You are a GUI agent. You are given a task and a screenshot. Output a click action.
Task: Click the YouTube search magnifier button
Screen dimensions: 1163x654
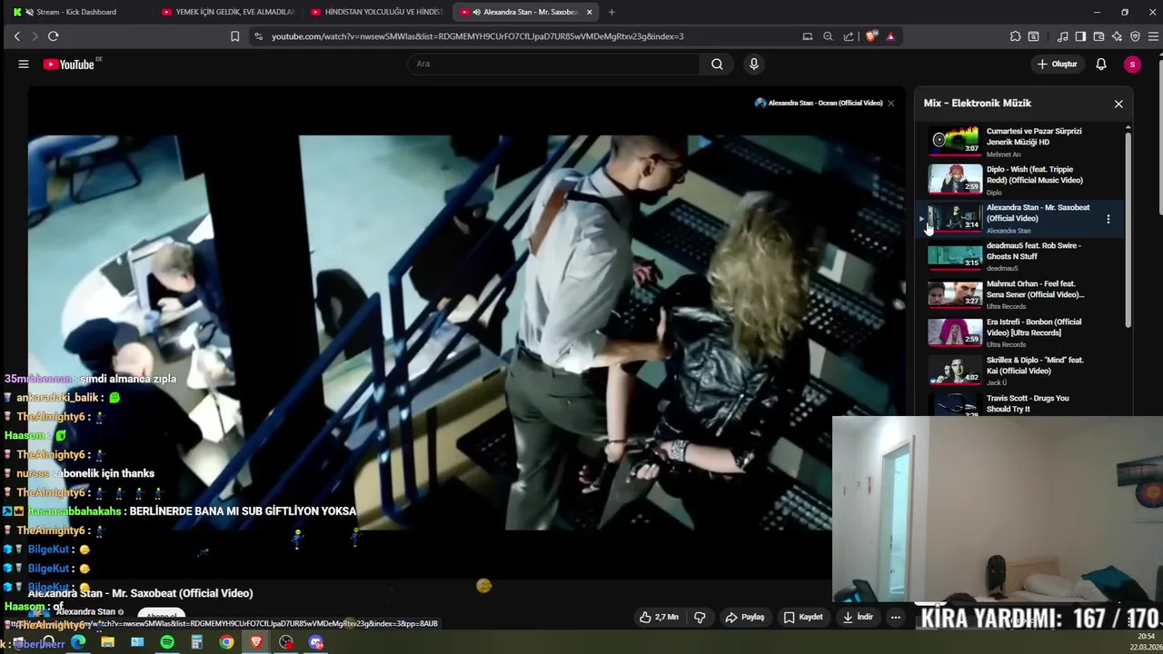[x=717, y=64]
